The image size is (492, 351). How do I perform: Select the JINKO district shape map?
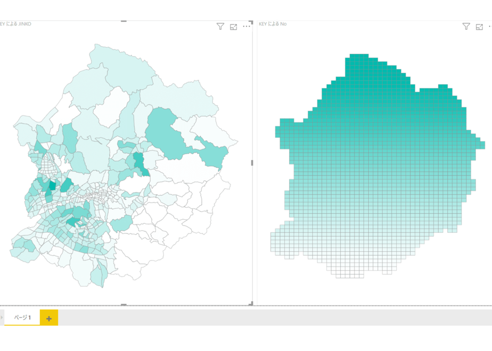[124, 165]
